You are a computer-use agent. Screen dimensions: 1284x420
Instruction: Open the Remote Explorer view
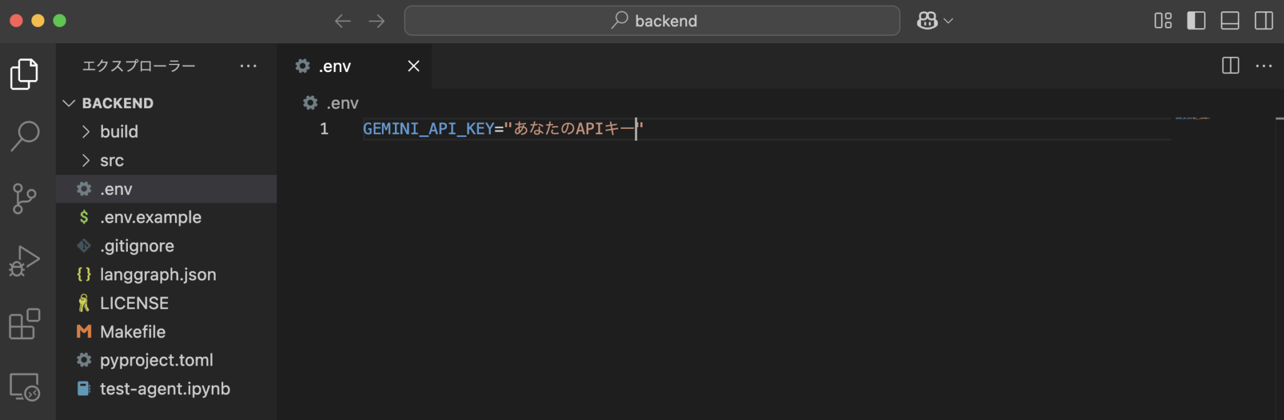[x=24, y=388]
